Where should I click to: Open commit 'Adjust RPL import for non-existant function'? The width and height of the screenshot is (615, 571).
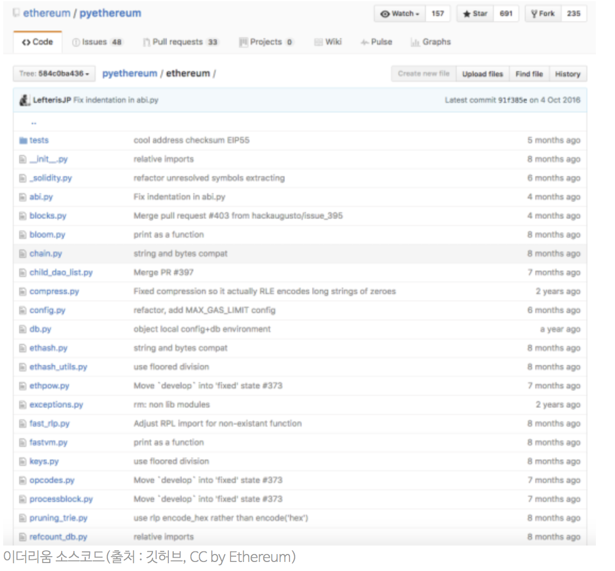pos(218,423)
